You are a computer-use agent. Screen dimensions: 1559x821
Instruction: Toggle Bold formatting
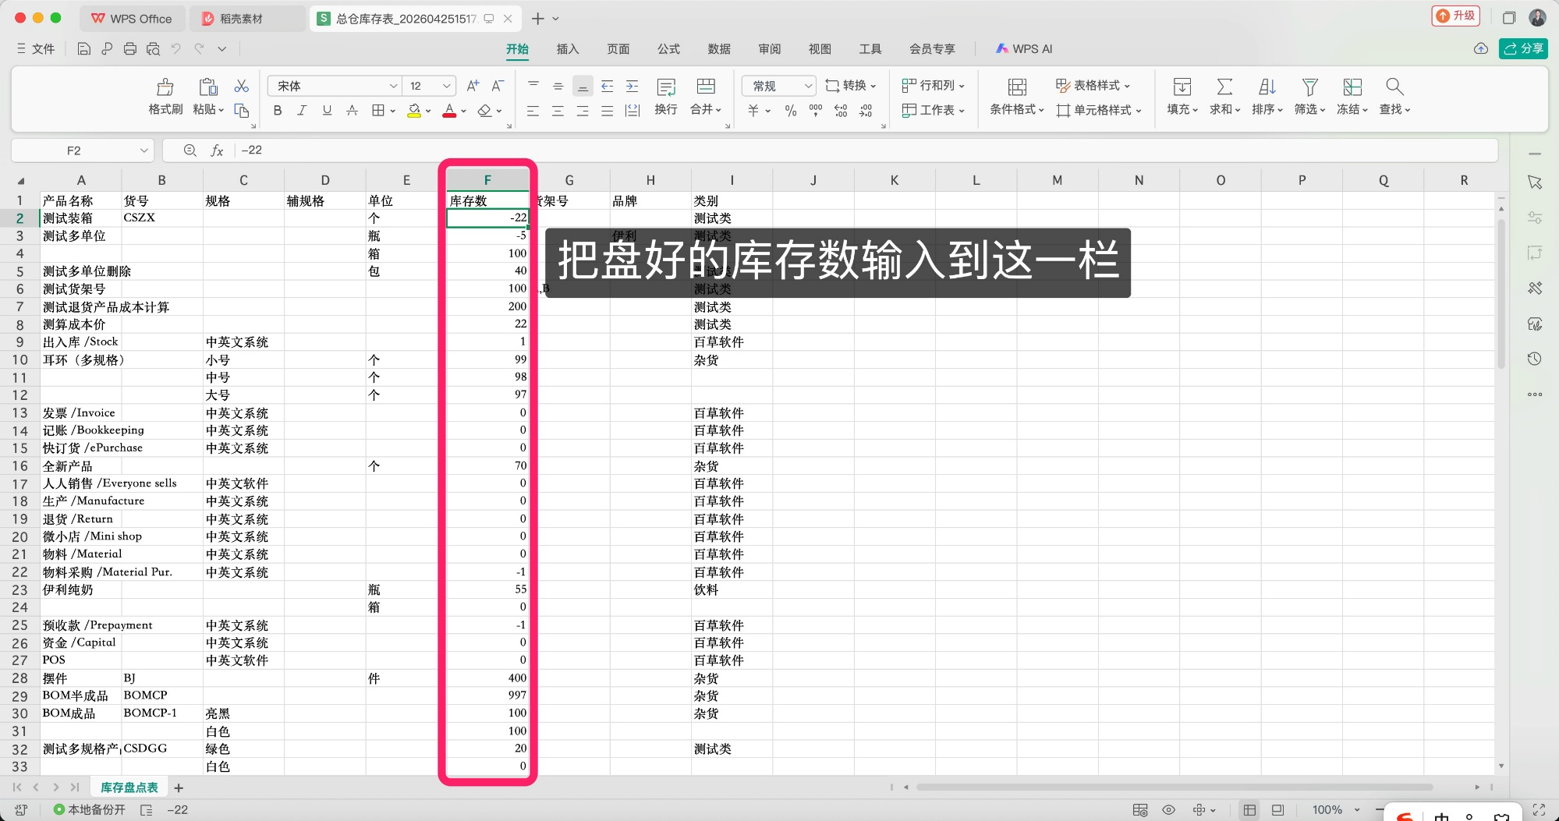[x=278, y=111]
